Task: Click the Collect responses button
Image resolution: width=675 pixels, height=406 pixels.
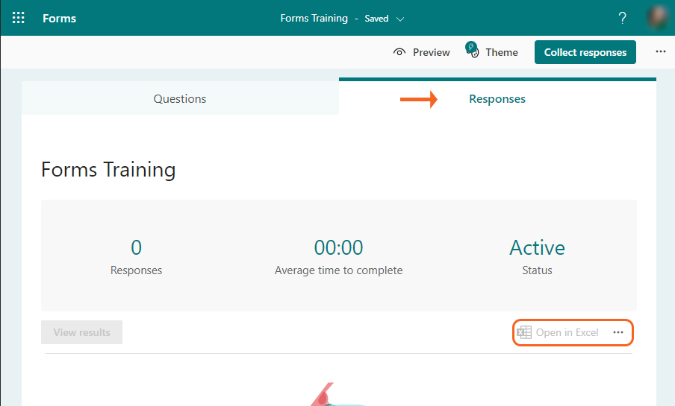Action: click(x=585, y=52)
